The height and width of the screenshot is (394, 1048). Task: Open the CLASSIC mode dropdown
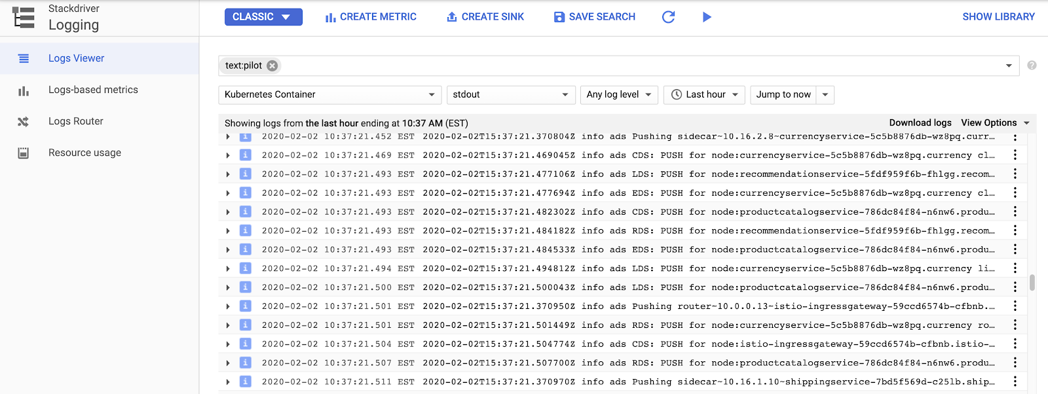(263, 17)
